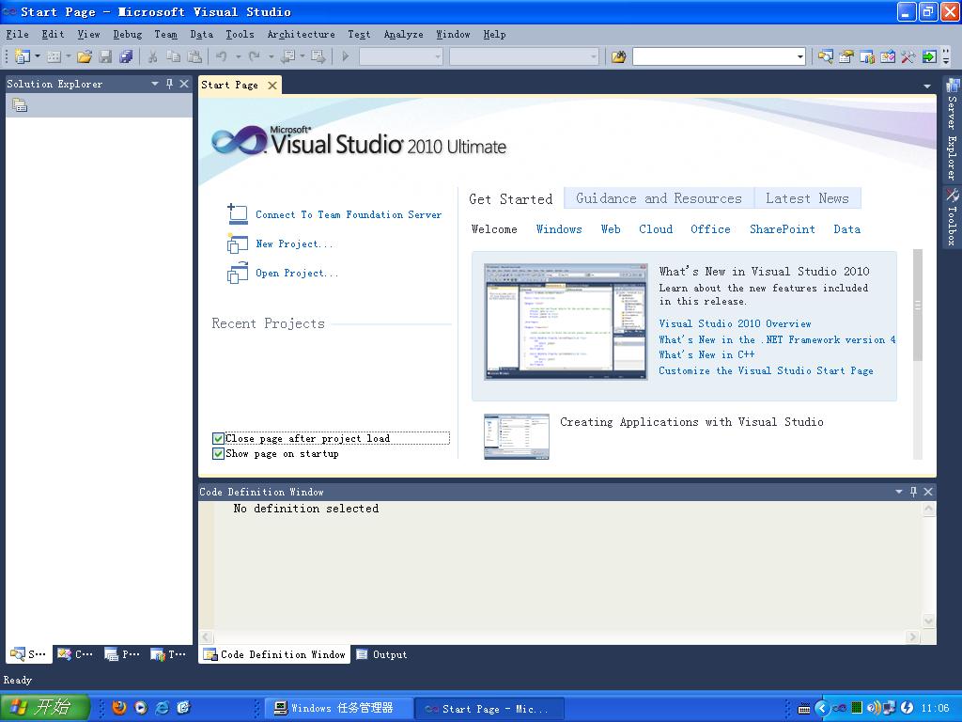962x722 pixels.
Task: Open Customize the Visual Studio Start Page link
Action: tap(767, 370)
